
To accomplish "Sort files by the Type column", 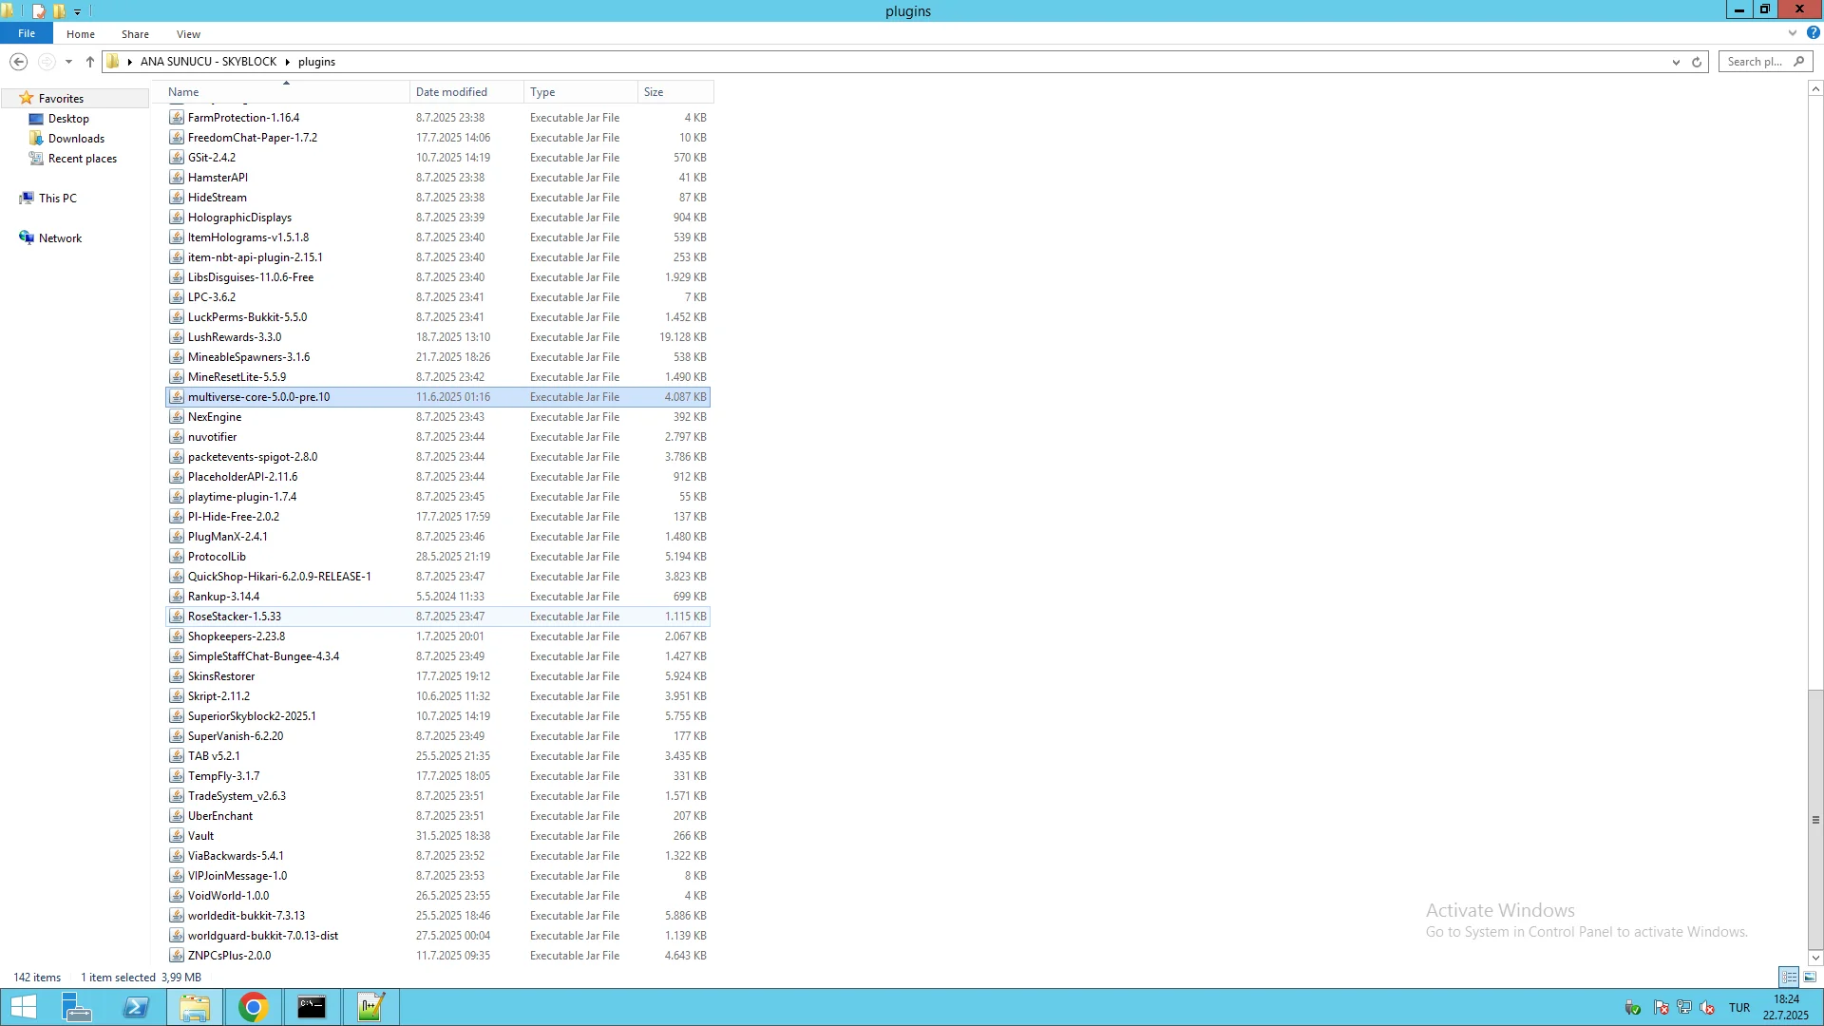I will (580, 92).
